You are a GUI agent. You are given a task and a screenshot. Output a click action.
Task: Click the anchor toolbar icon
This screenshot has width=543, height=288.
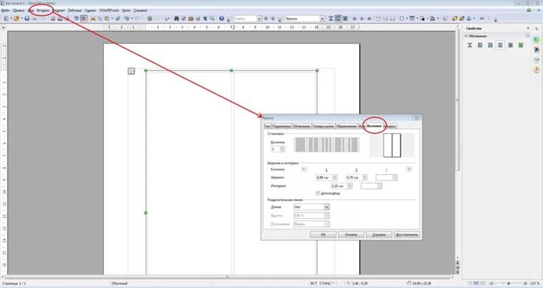click(x=469, y=19)
